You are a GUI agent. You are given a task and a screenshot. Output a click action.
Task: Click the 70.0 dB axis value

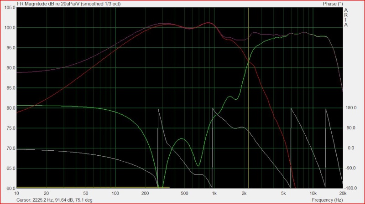pyautogui.click(x=10, y=148)
